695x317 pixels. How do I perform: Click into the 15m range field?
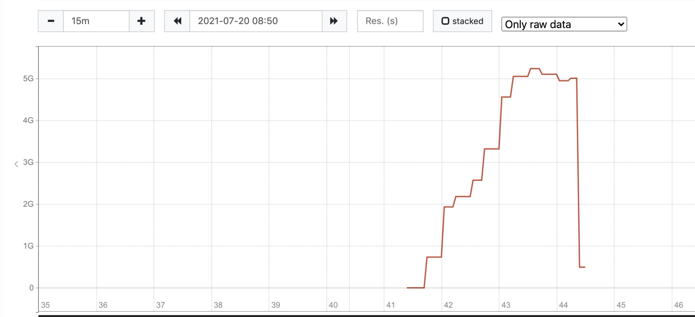pos(96,21)
